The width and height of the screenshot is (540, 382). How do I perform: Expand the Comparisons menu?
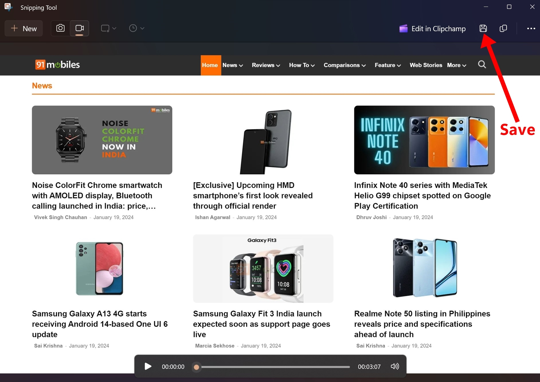(x=345, y=65)
